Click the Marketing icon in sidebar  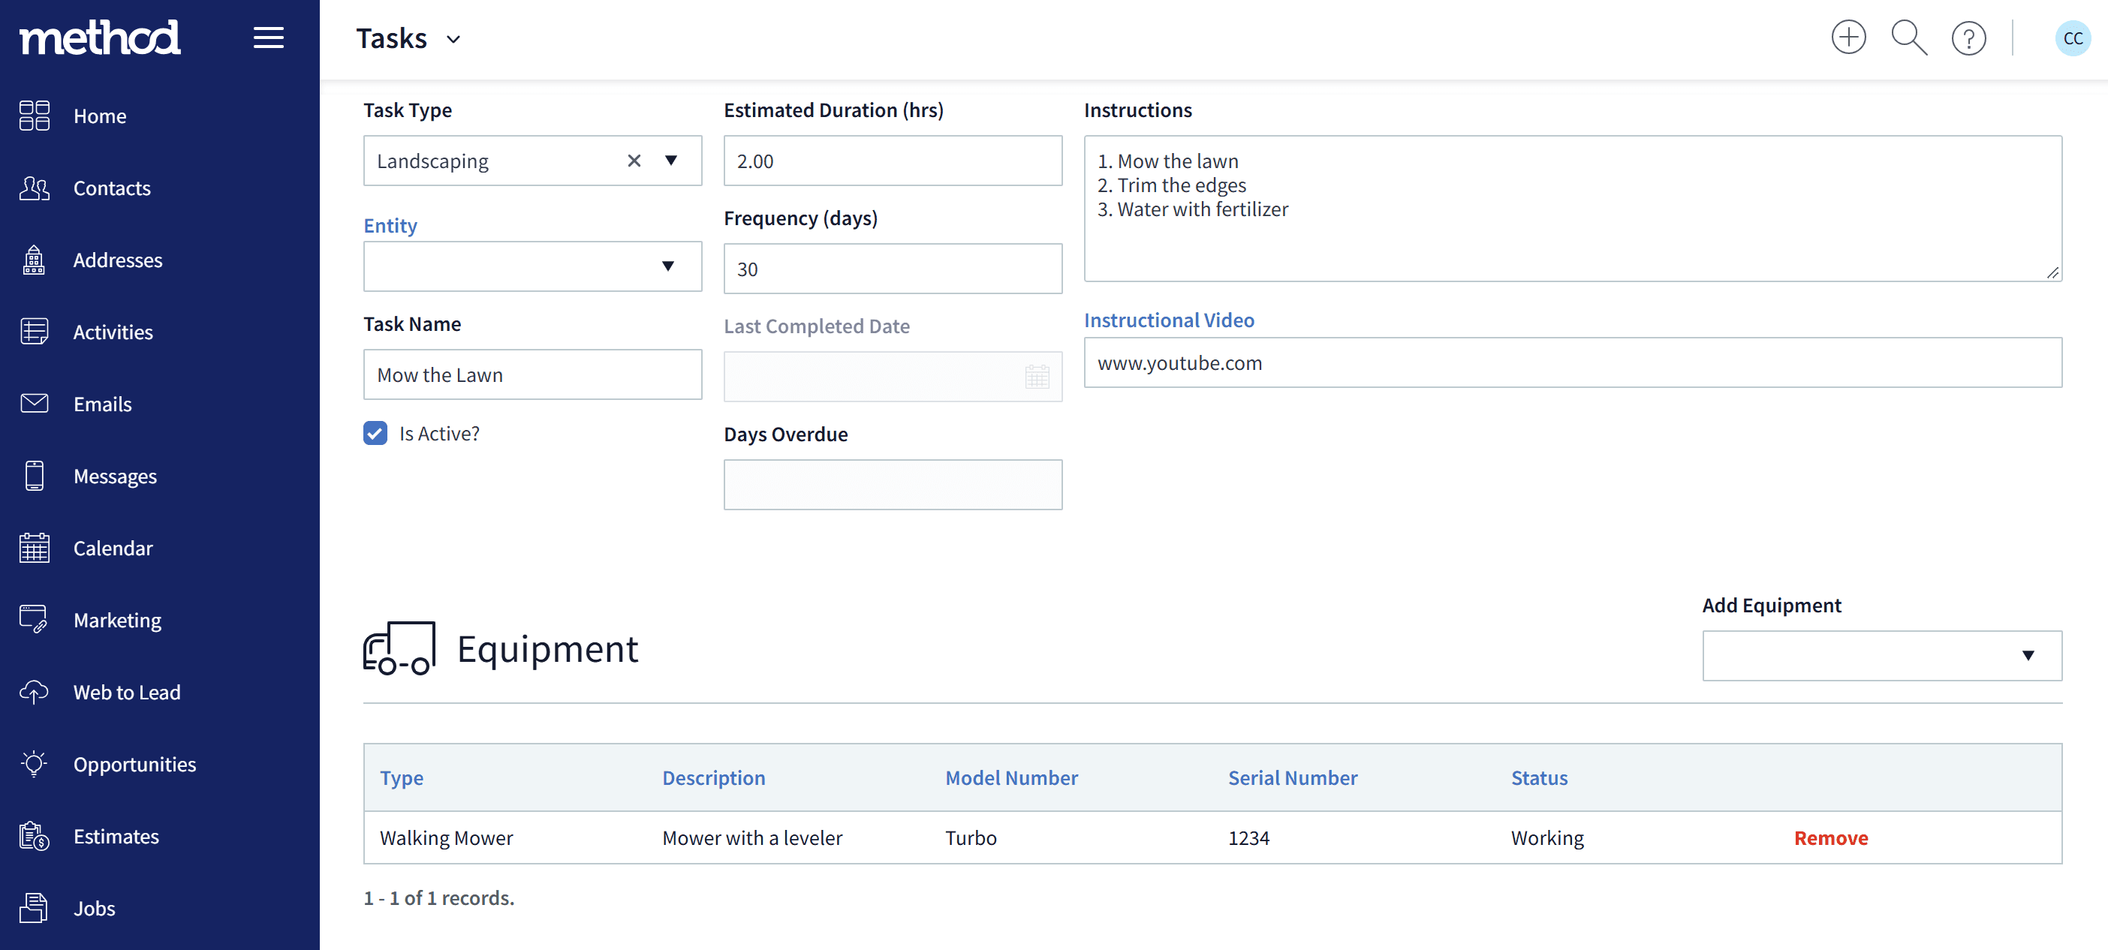coord(35,619)
